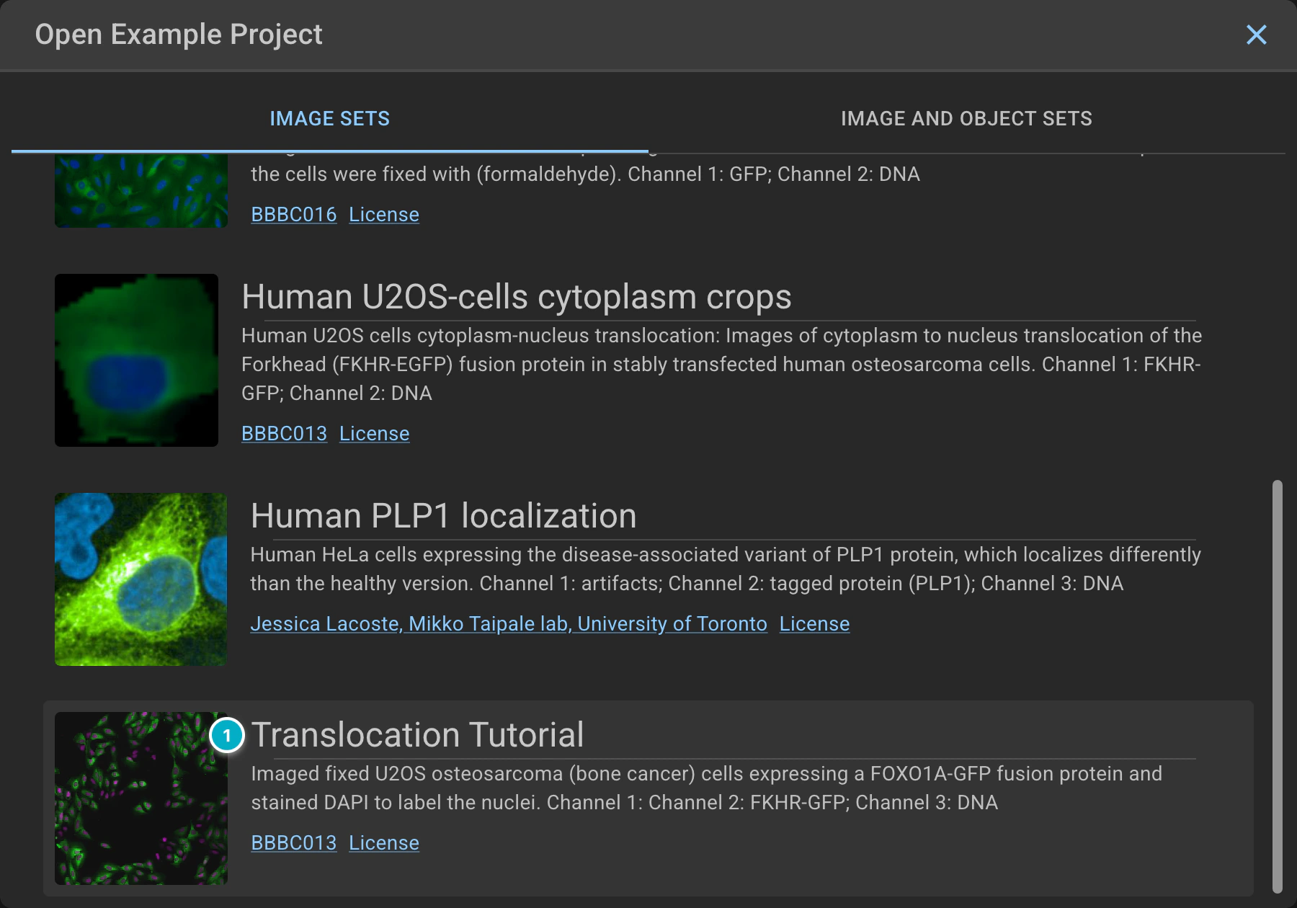This screenshot has height=908, width=1297.
Task: Switch to the Image Sets tab
Action: pos(330,118)
